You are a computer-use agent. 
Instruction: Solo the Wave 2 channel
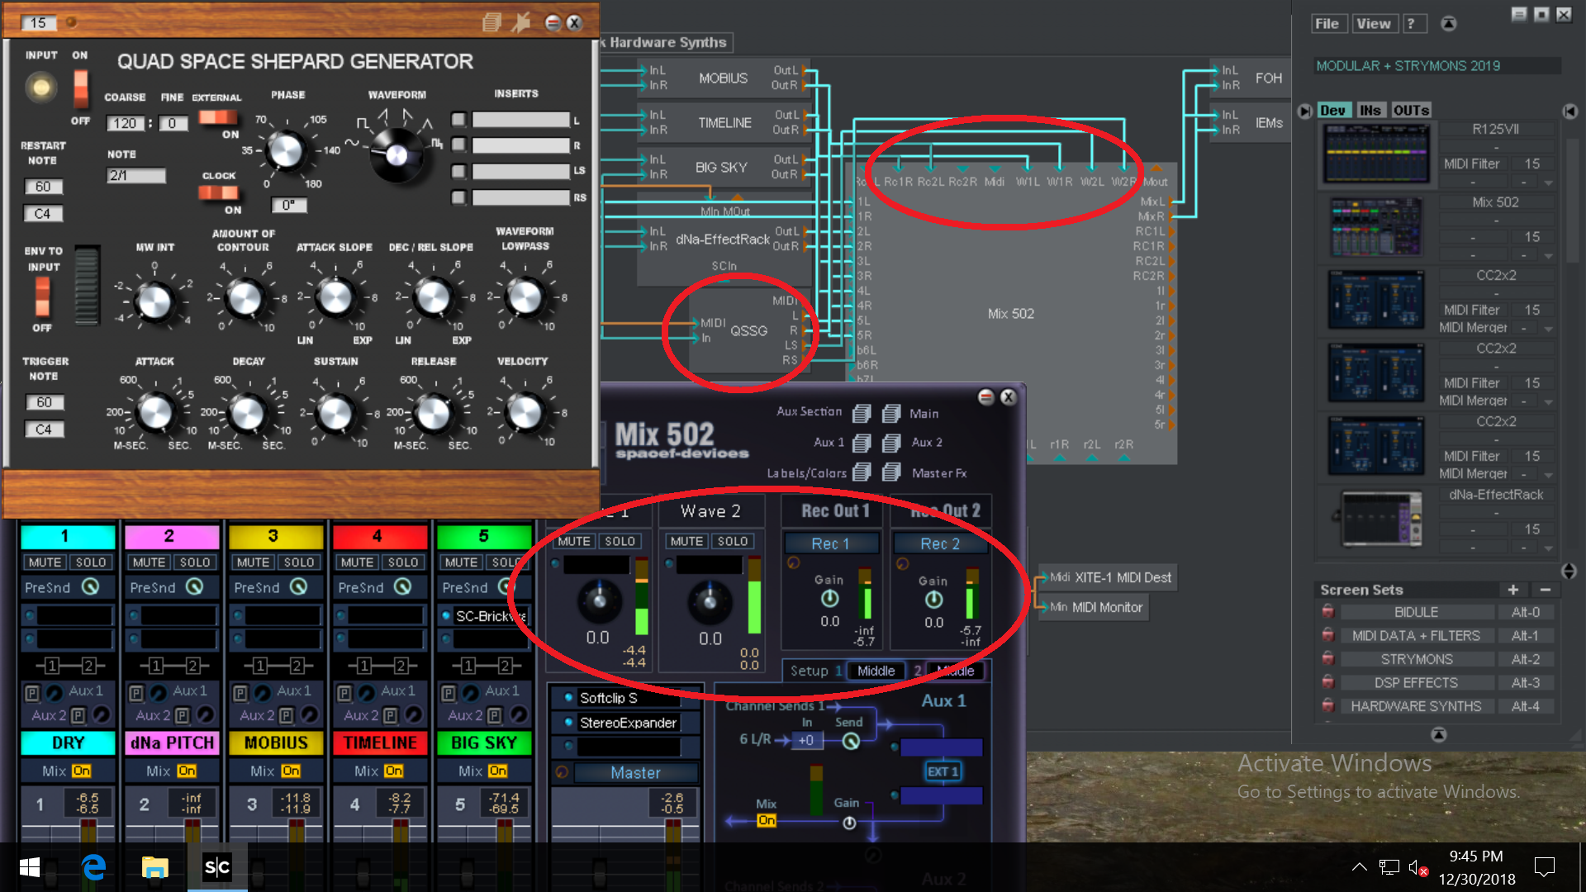[732, 541]
